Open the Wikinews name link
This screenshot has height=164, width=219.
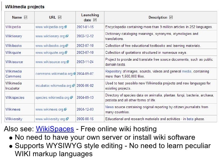13,109
